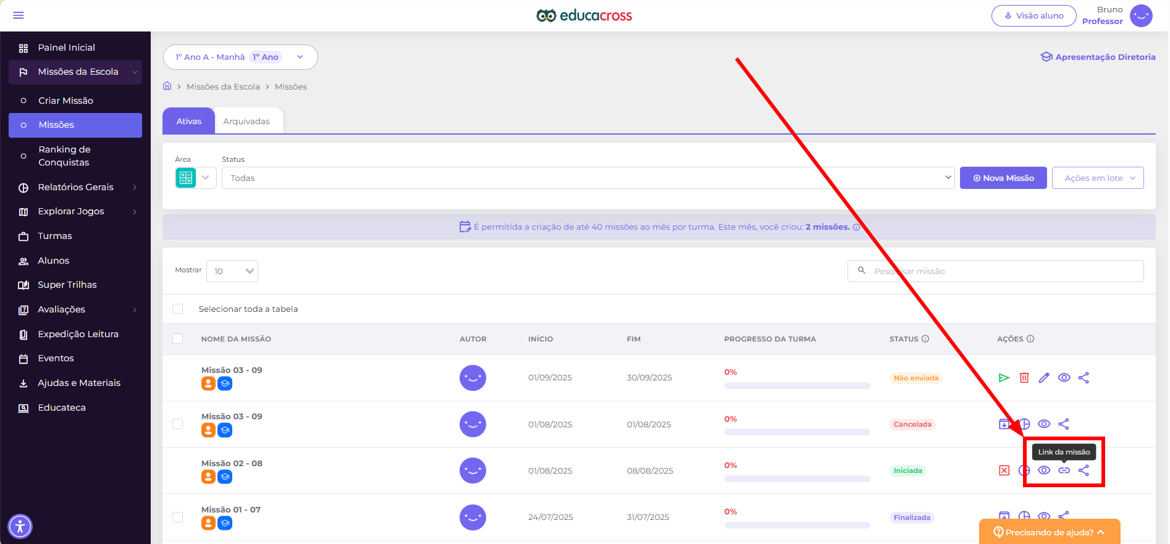
Task: Click progress bar of Missão 02 - 08
Action: [797, 479]
